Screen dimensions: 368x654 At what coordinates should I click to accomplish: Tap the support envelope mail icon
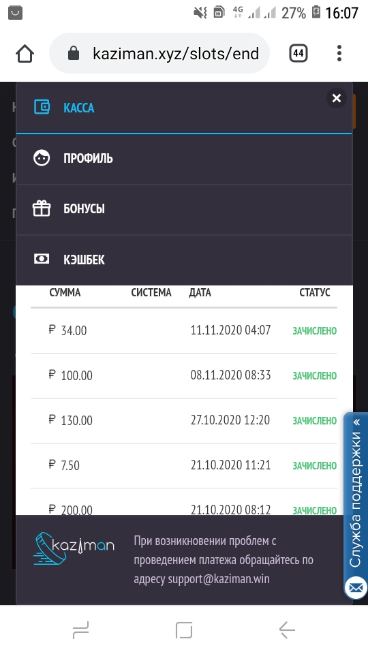point(356,587)
